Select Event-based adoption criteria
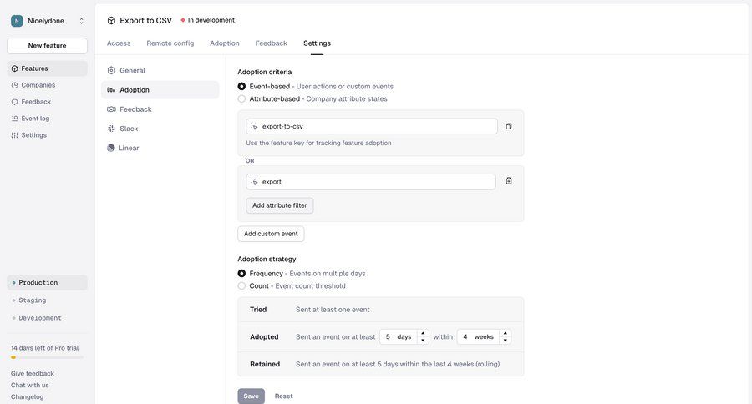 tap(241, 87)
